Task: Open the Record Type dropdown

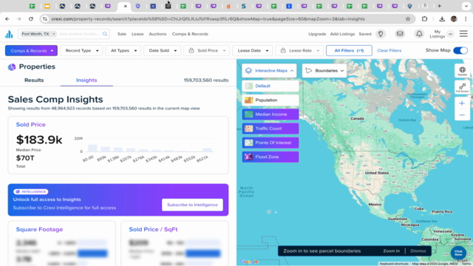Action: [81, 51]
